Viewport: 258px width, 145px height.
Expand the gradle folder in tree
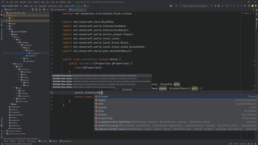(7, 23)
